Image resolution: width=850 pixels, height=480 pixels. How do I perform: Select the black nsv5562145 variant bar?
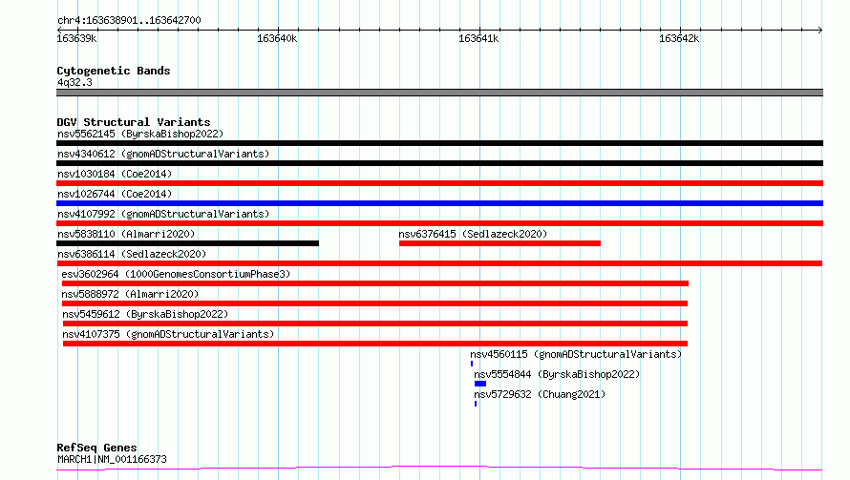click(439, 143)
